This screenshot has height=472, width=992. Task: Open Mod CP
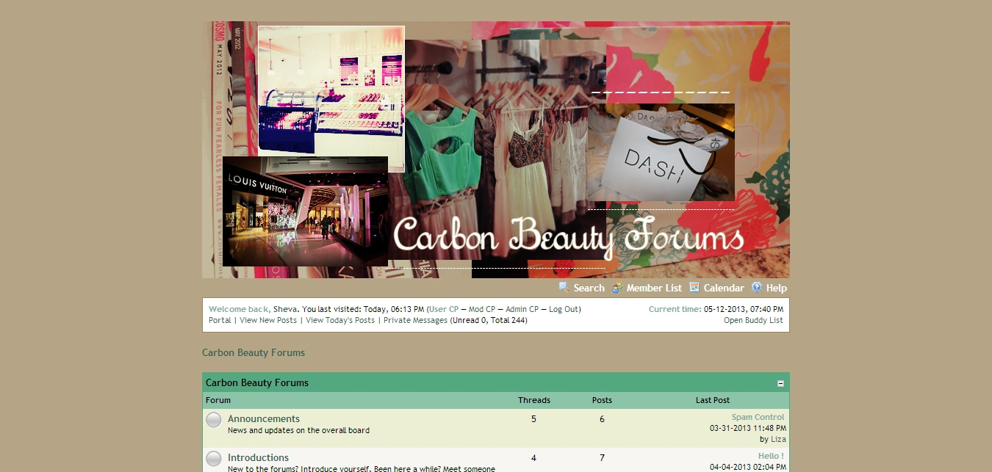pyautogui.click(x=482, y=309)
